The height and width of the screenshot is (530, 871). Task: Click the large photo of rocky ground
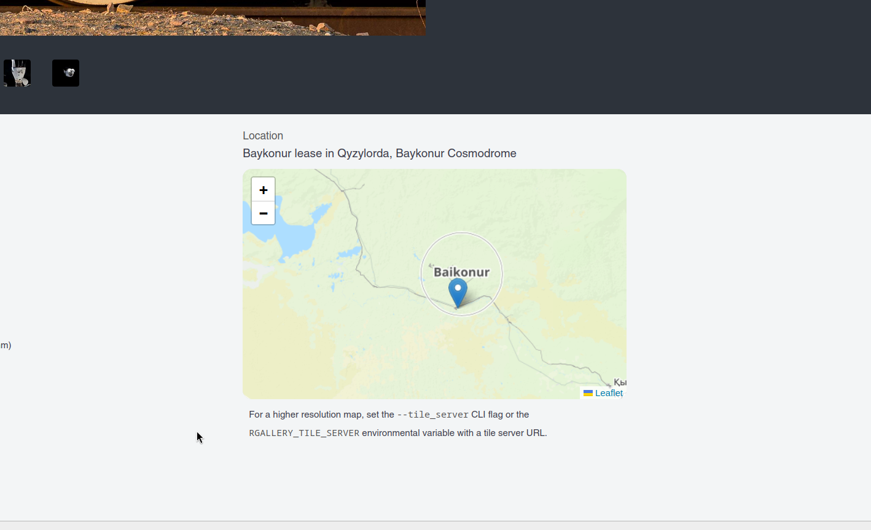[x=213, y=17]
